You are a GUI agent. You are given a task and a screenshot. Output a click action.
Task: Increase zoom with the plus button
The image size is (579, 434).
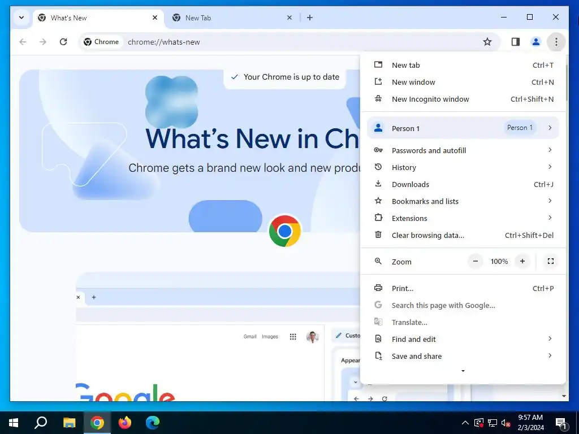tap(522, 261)
